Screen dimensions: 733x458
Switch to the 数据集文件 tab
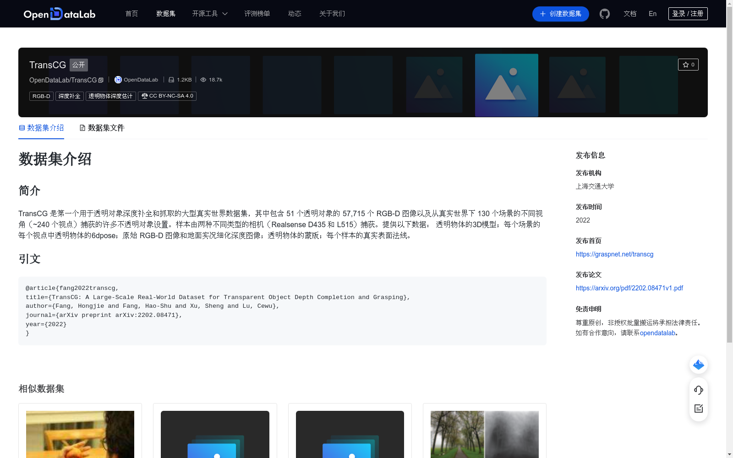pyautogui.click(x=102, y=128)
